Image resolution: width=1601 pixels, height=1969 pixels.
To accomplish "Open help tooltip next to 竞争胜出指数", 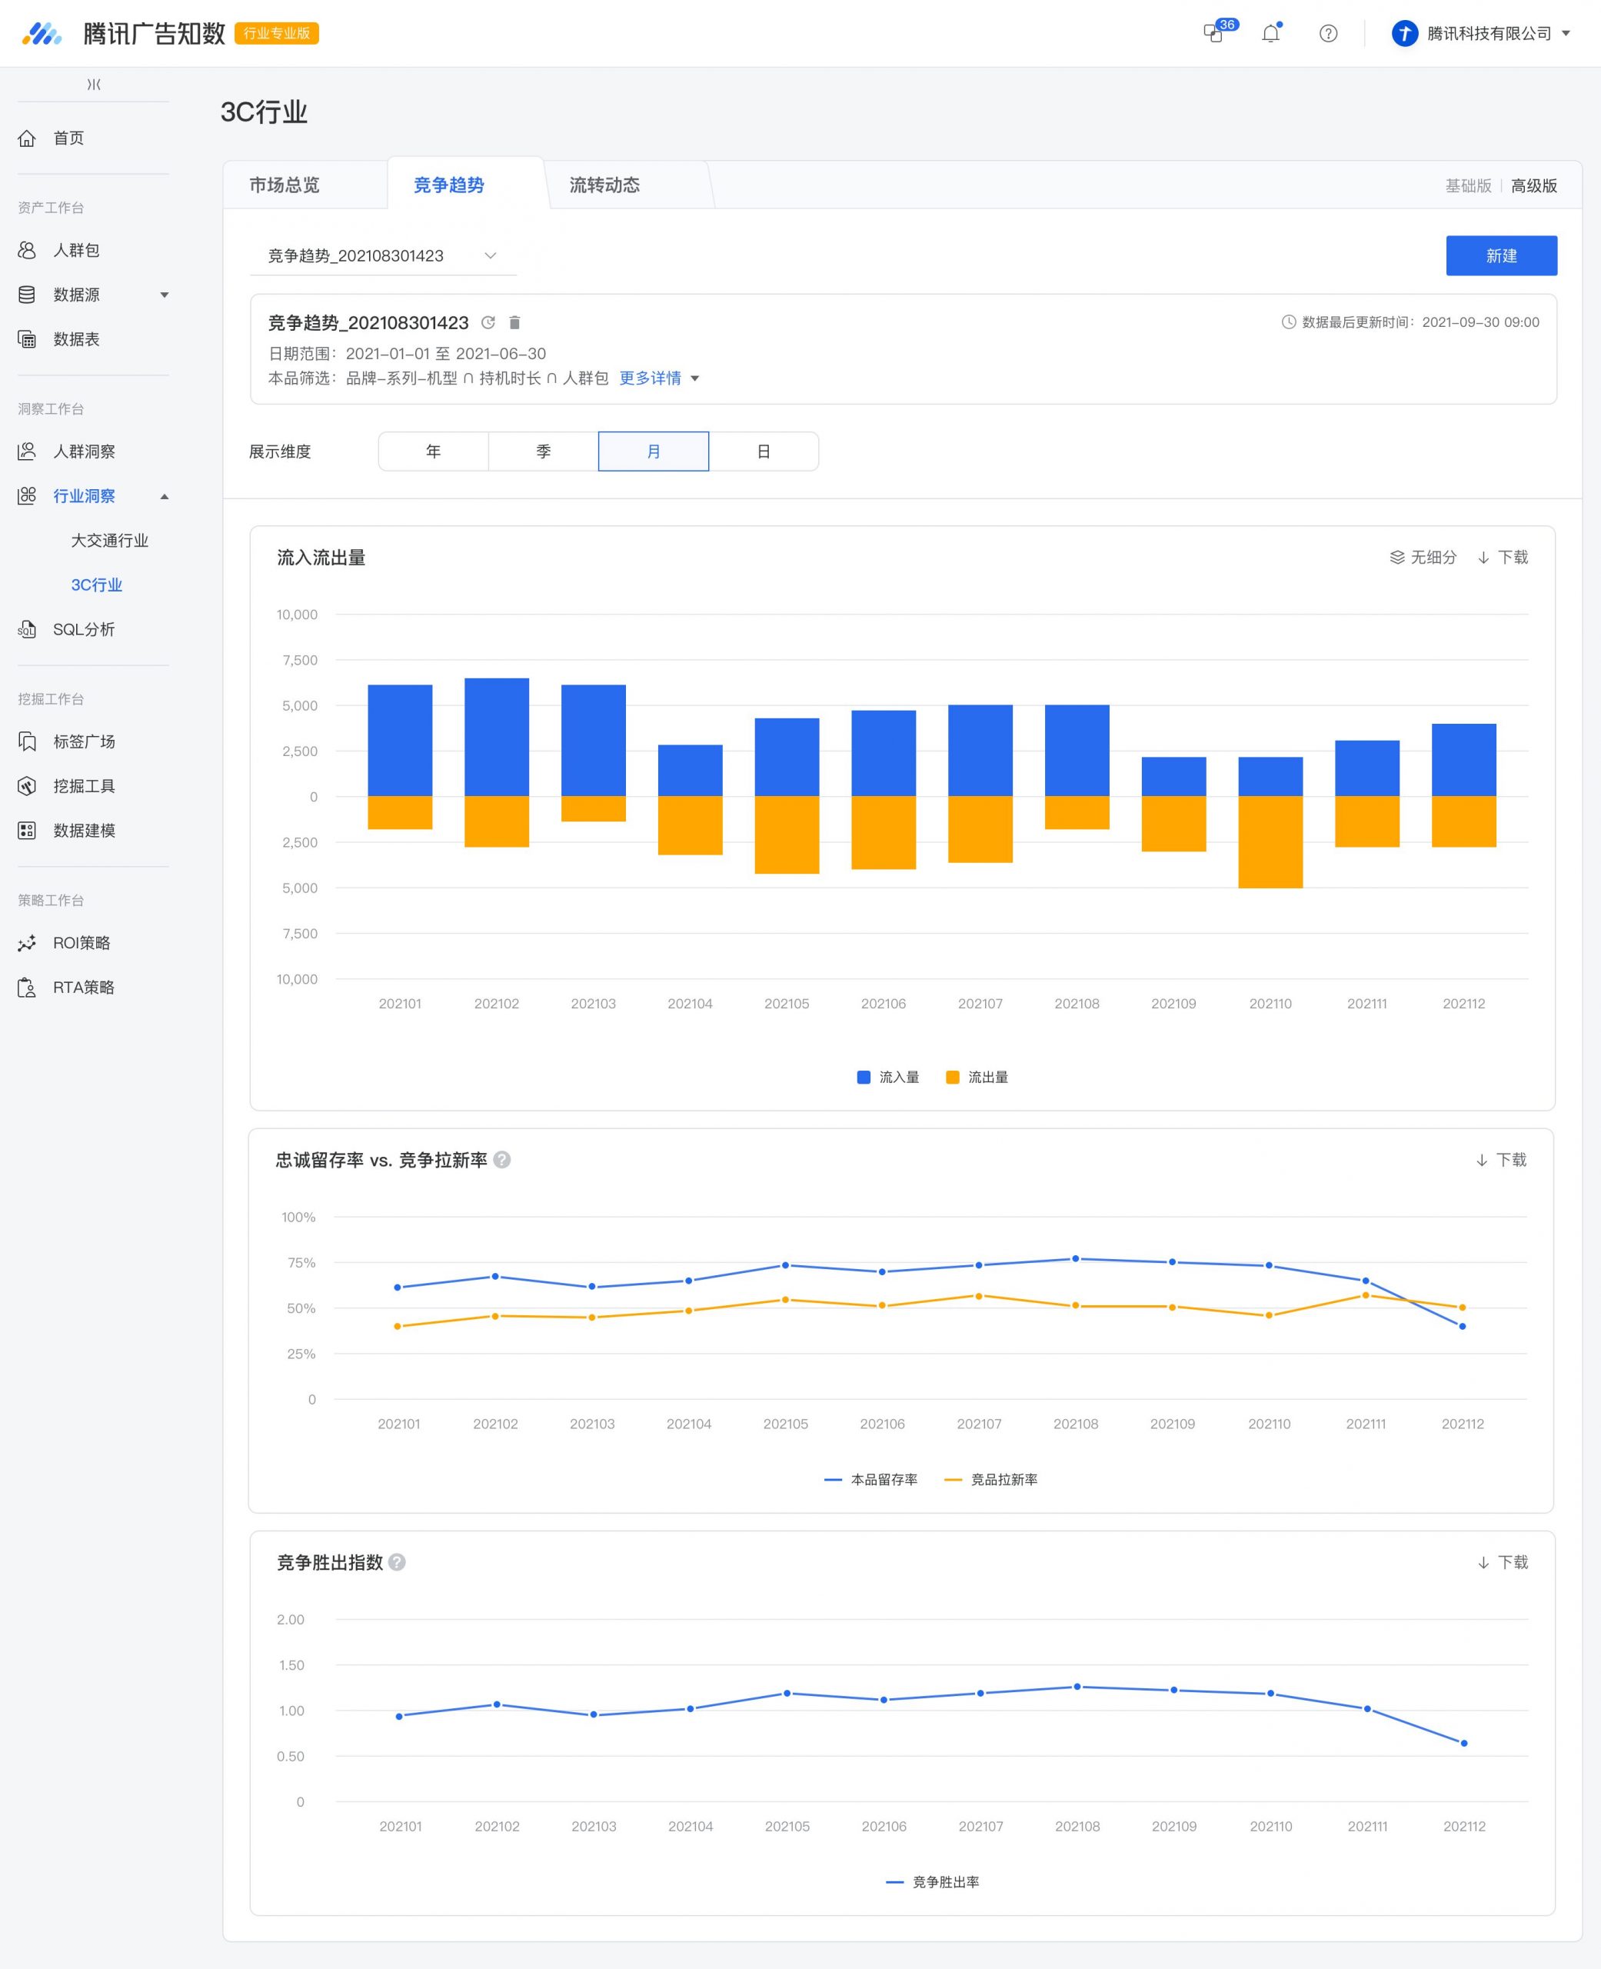I will pos(398,1562).
